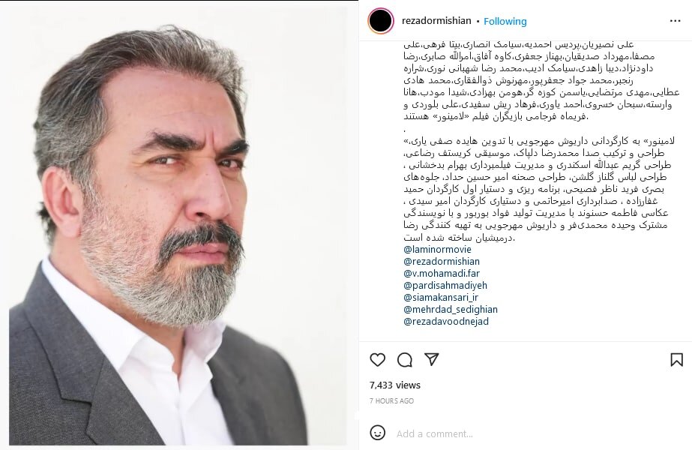Open comments via speech bubble icon
The width and height of the screenshot is (692, 450).
coord(405,360)
